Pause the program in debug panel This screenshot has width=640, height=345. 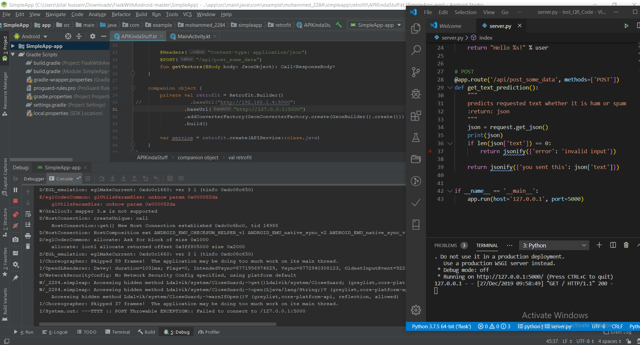[15, 190]
